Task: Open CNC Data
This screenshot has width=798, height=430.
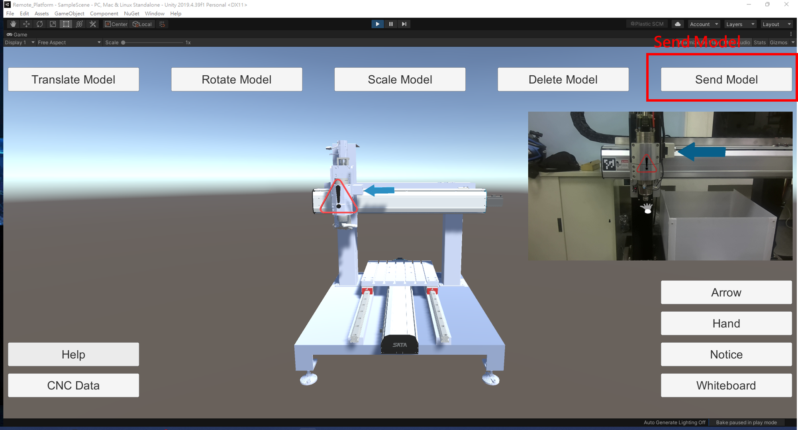Action: tap(73, 385)
